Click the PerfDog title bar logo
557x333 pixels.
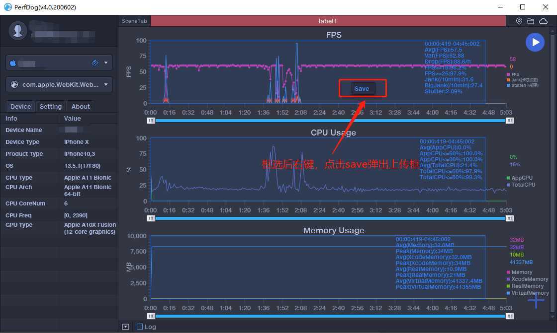[x=7, y=7]
